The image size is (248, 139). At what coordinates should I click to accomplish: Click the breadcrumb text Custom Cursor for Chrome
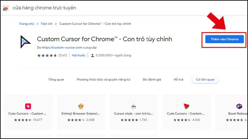pyautogui.click(x=95, y=24)
